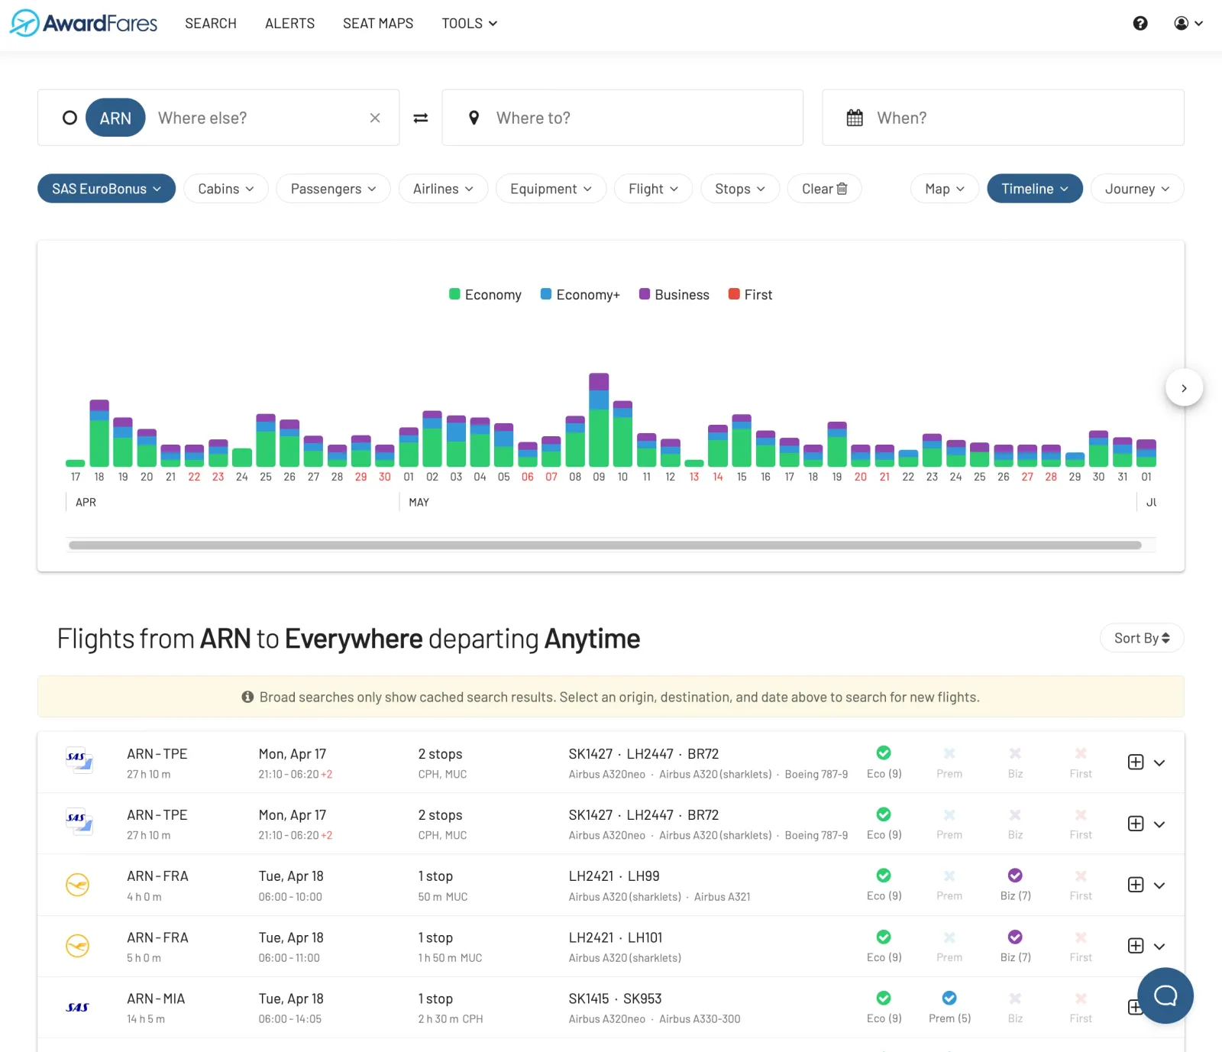
Task: Open the Passengers filter
Action: coord(334,189)
